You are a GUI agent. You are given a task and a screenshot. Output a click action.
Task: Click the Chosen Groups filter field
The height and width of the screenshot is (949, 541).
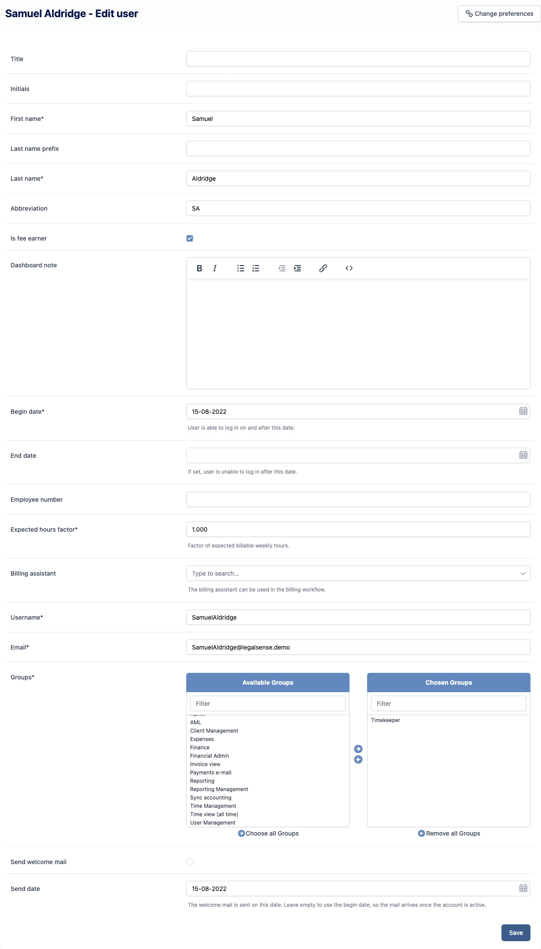point(449,704)
